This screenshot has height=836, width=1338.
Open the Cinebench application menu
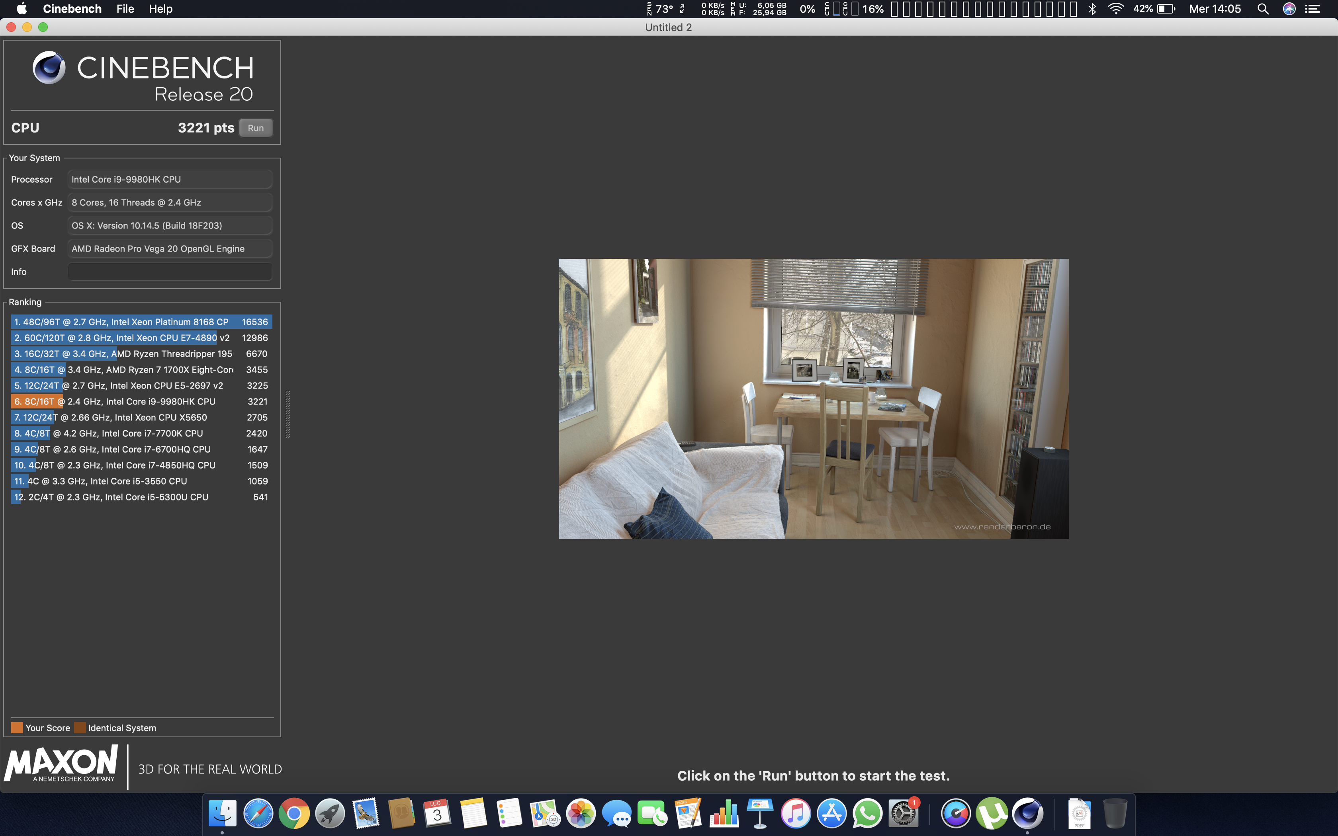72,9
